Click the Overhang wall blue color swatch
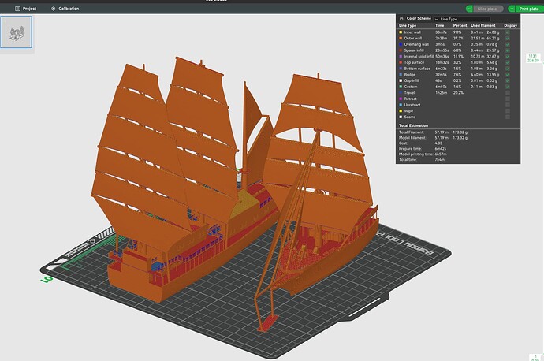 point(401,44)
